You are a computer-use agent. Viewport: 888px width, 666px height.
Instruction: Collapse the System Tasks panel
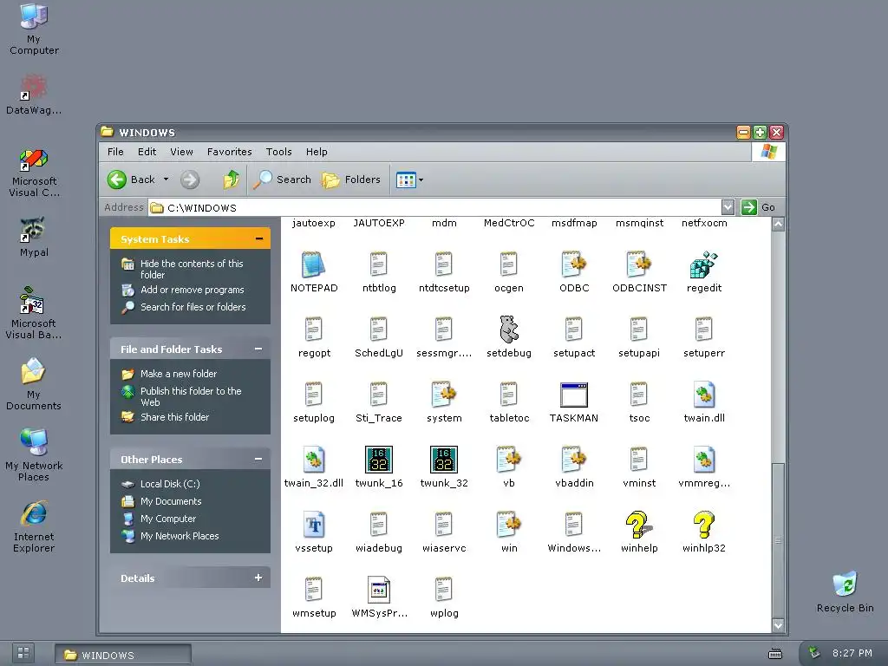(258, 238)
